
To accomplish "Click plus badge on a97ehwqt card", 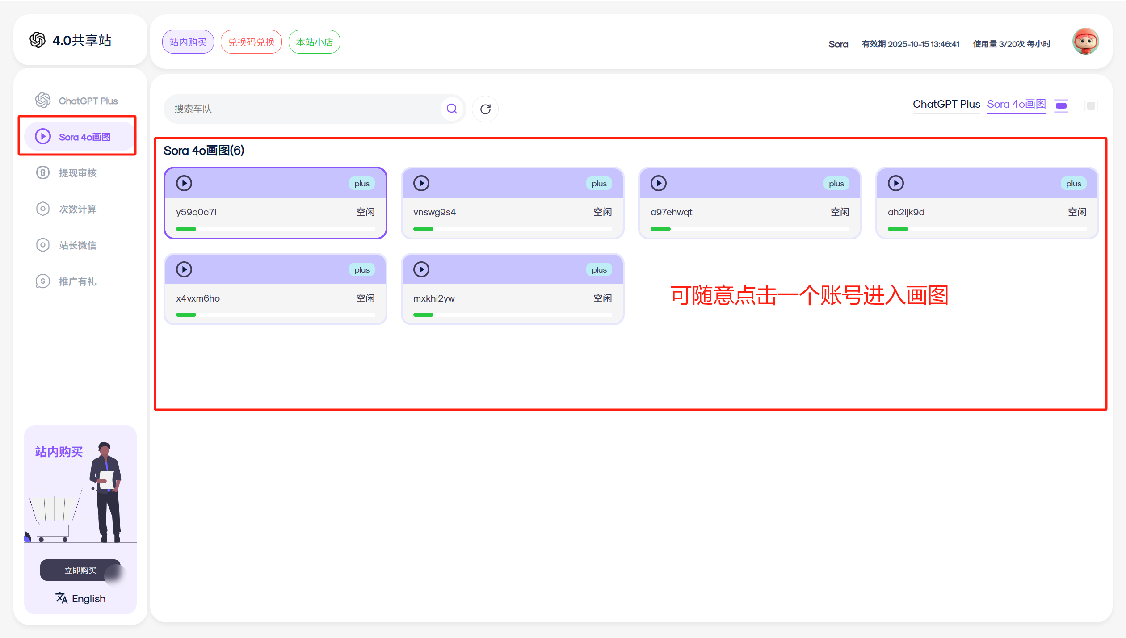I will (836, 184).
